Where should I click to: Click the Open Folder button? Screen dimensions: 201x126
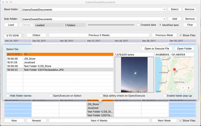pyautogui.click(x=184, y=49)
